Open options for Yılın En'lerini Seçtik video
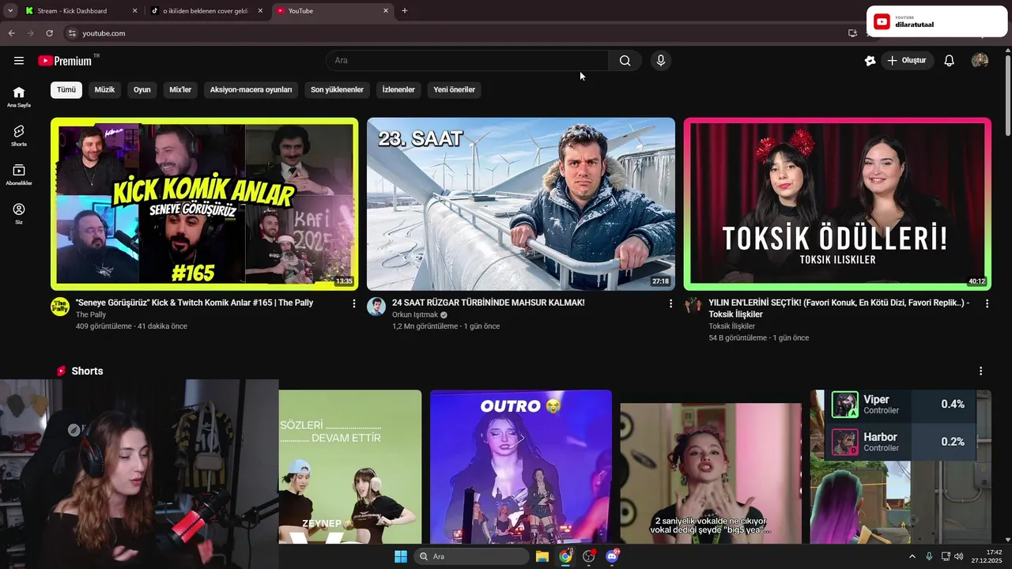 click(987, 303)
